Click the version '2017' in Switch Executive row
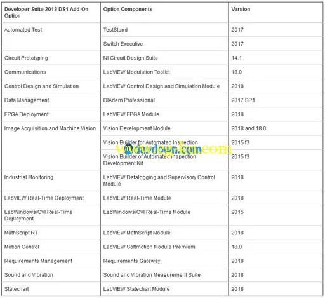The width and height of the screenshot is (325, 298). click(x=237, y=44)
